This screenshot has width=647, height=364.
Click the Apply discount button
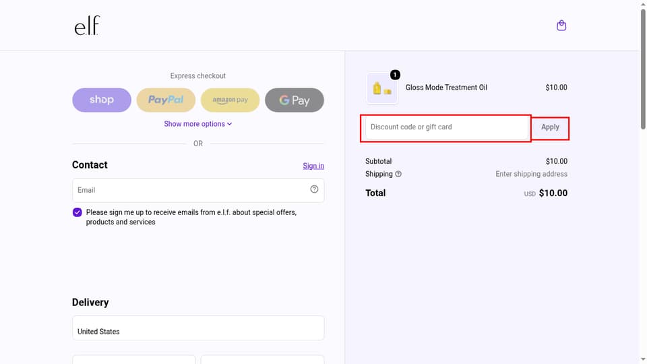550,127
